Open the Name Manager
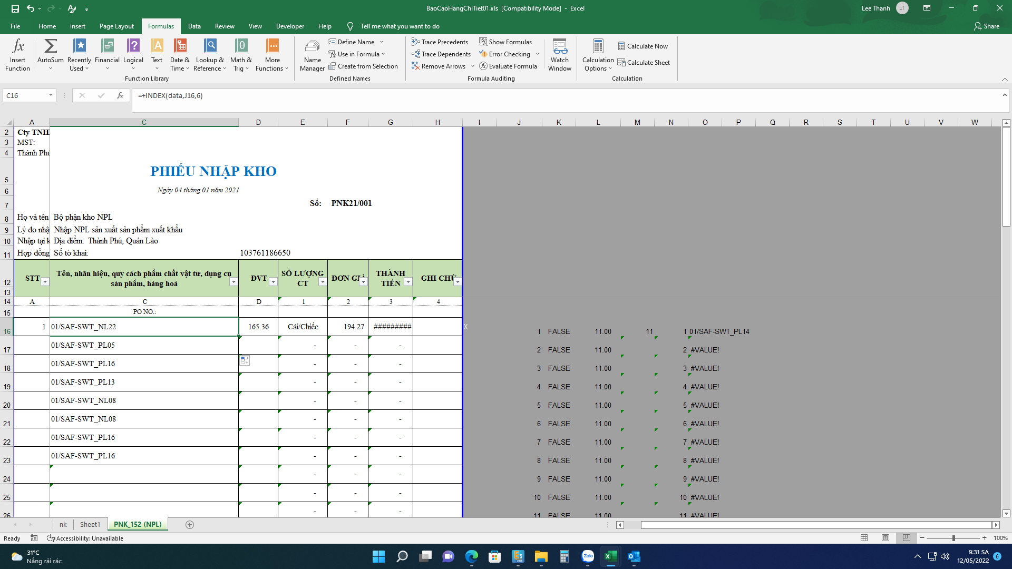Image resolution: width=1012 pixels, height=569 pixels. click(x=312, y=54)
